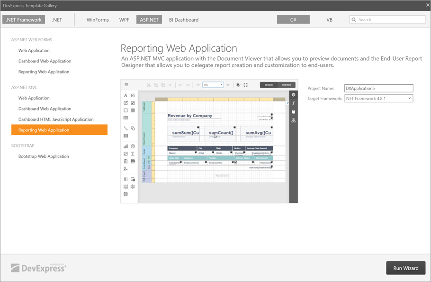Switch to the BI Dashboard tab

tap(184, 19)
